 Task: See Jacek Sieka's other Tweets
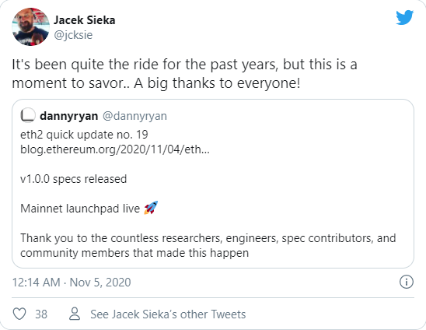tap(168, 314)
